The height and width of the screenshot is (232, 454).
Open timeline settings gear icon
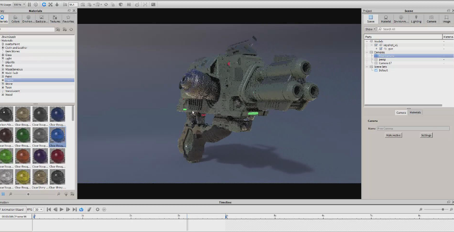pyautogui.click(x=97, y=209)
